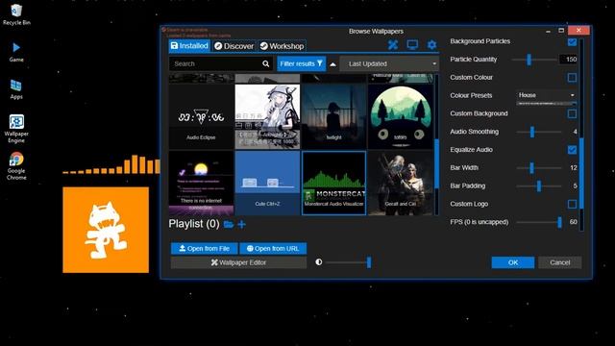Toggle the sort order arrow
The width and height of the screenshot is (615, 346).
pos(333,64)
